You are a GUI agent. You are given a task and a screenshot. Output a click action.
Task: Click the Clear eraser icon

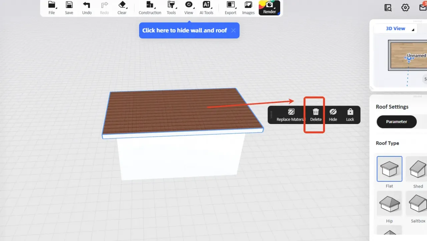coord(122,8)
